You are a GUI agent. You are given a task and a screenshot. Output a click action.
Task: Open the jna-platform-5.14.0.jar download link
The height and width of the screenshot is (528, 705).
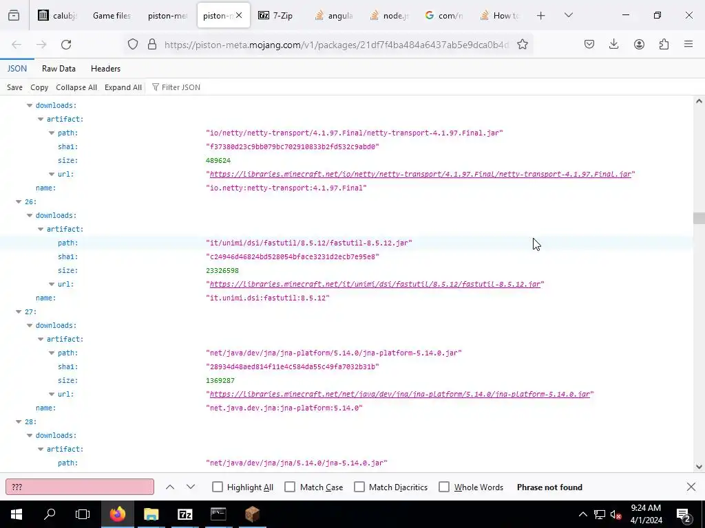[400, 394]
